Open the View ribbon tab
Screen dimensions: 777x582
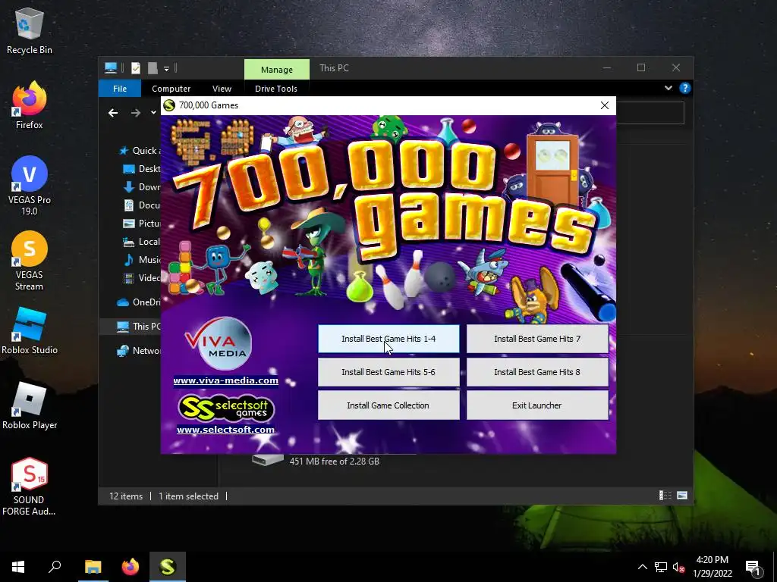[222, 89]
